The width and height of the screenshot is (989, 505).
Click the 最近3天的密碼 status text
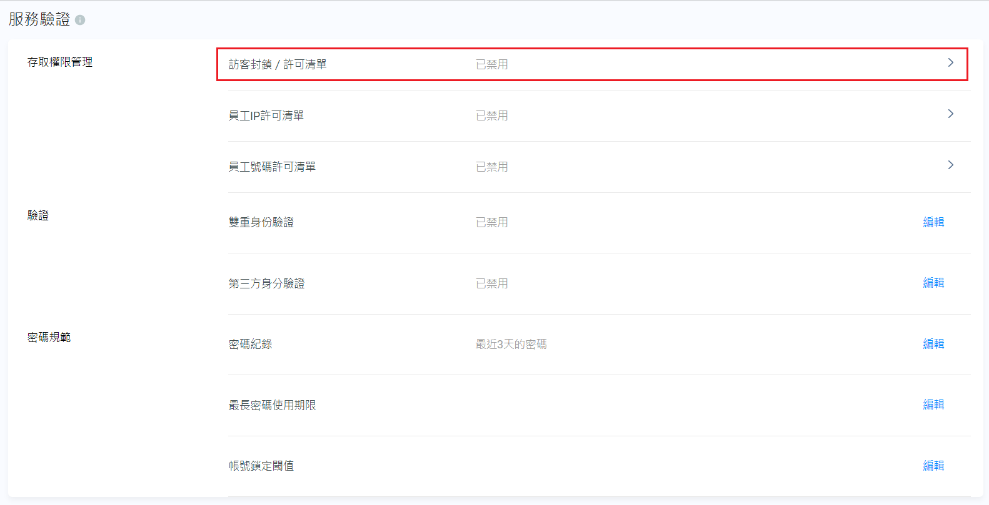[511, 344]
